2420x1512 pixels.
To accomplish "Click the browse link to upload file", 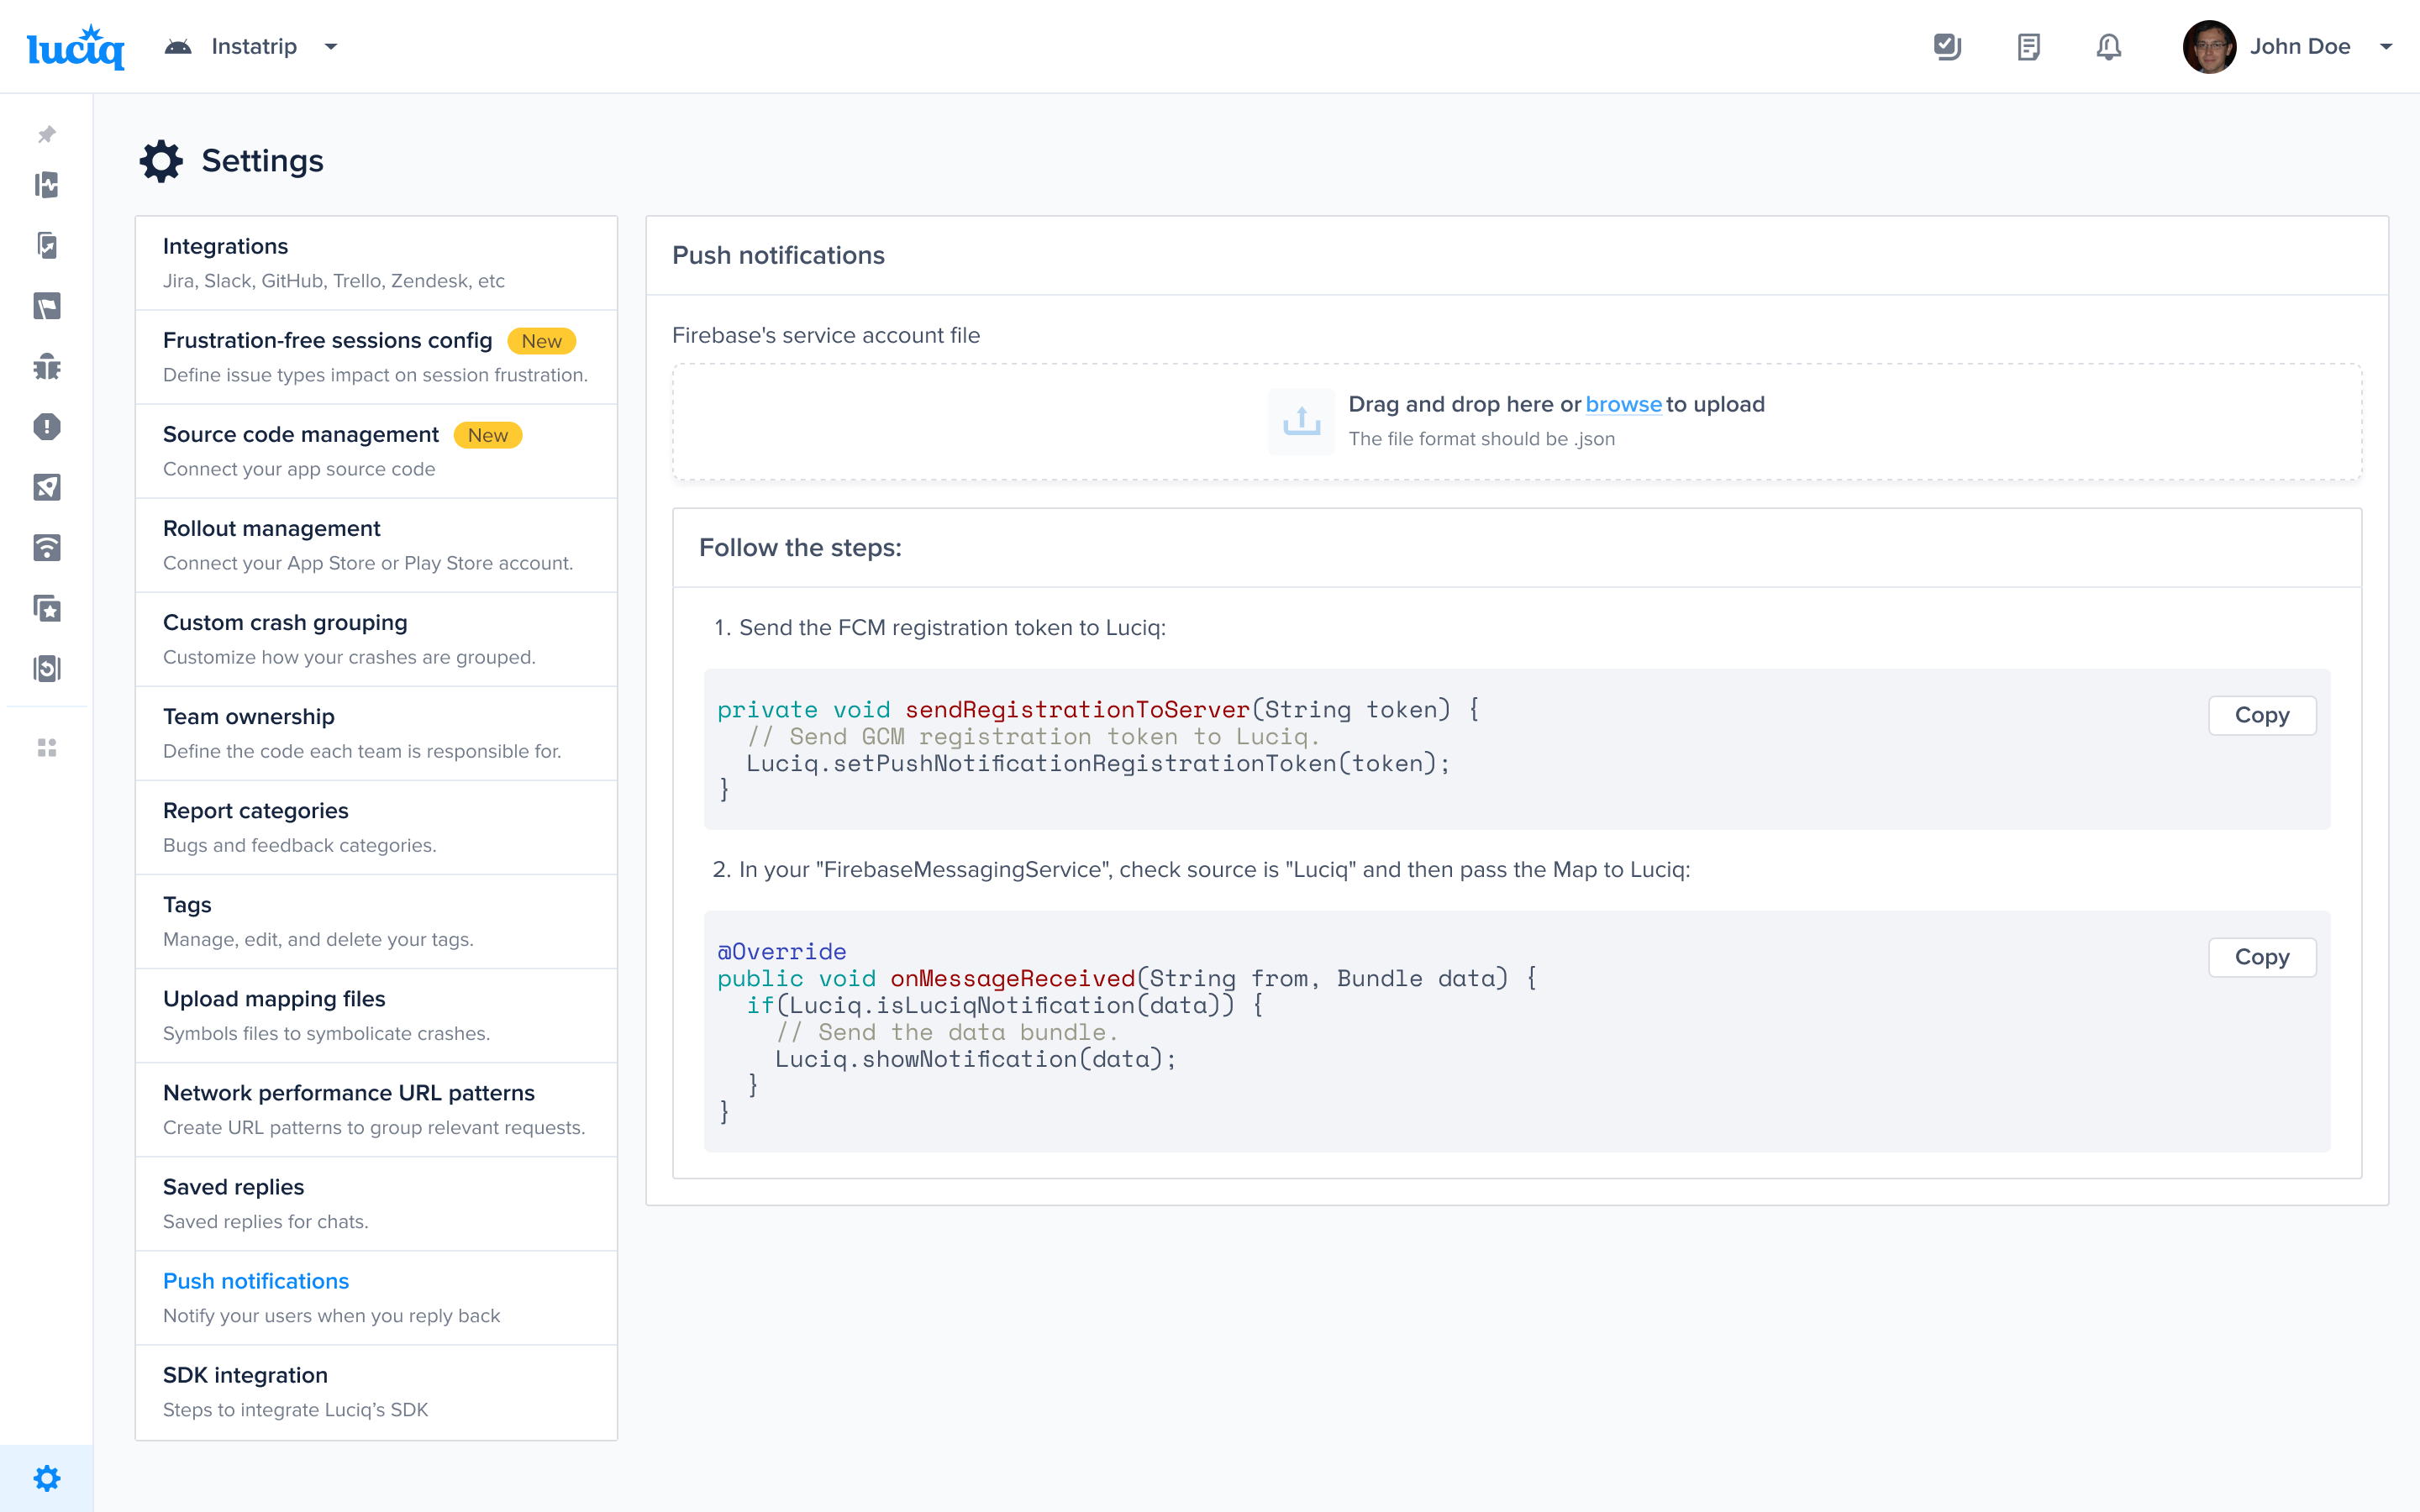I will coord(1623,404).
